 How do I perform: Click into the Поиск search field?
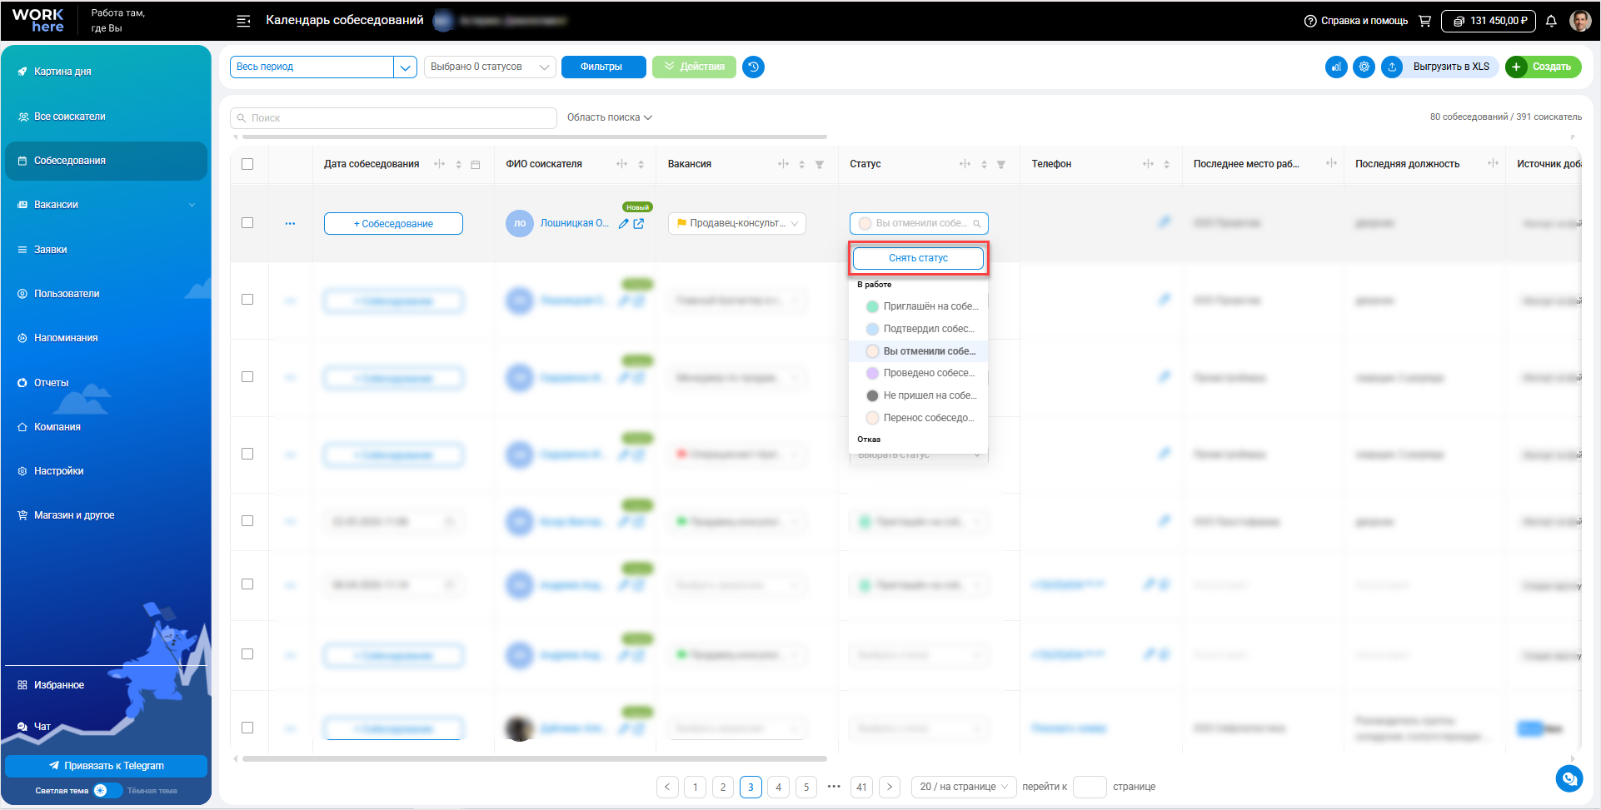(x=393, y=118)
